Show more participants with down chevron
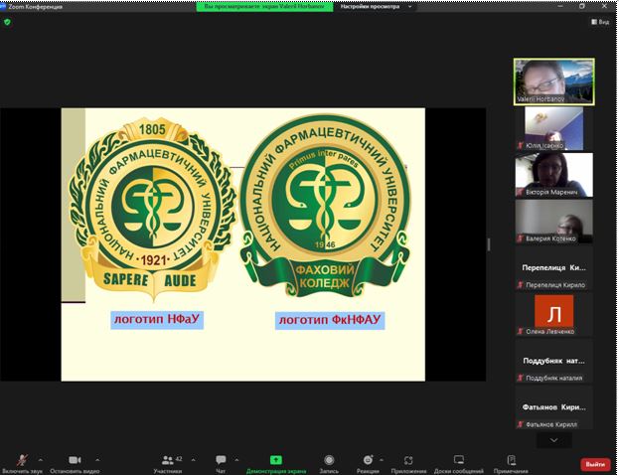 (553, 440)
